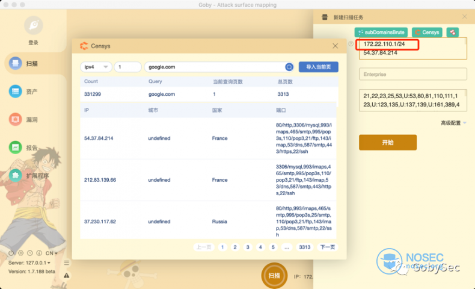Click the total pages value 3313 in the summary row
475x289 pixels.
click(x=283, y=94)
